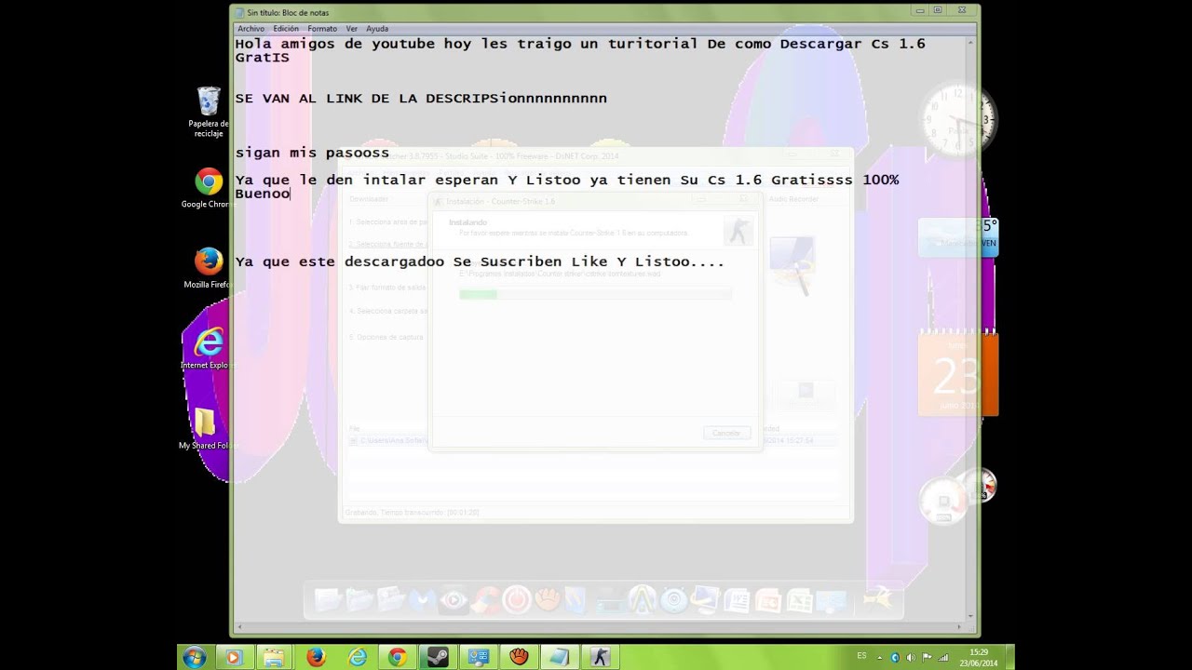1192x670 pixels.
Task: Click the monitor settings taskbar icon
Action: [479, 657]
